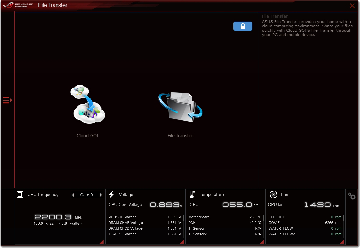Viewport: 360px width, 248px height.
Task: Click the DRAM CHAB Voltage row
Action: tap(145, 223)
